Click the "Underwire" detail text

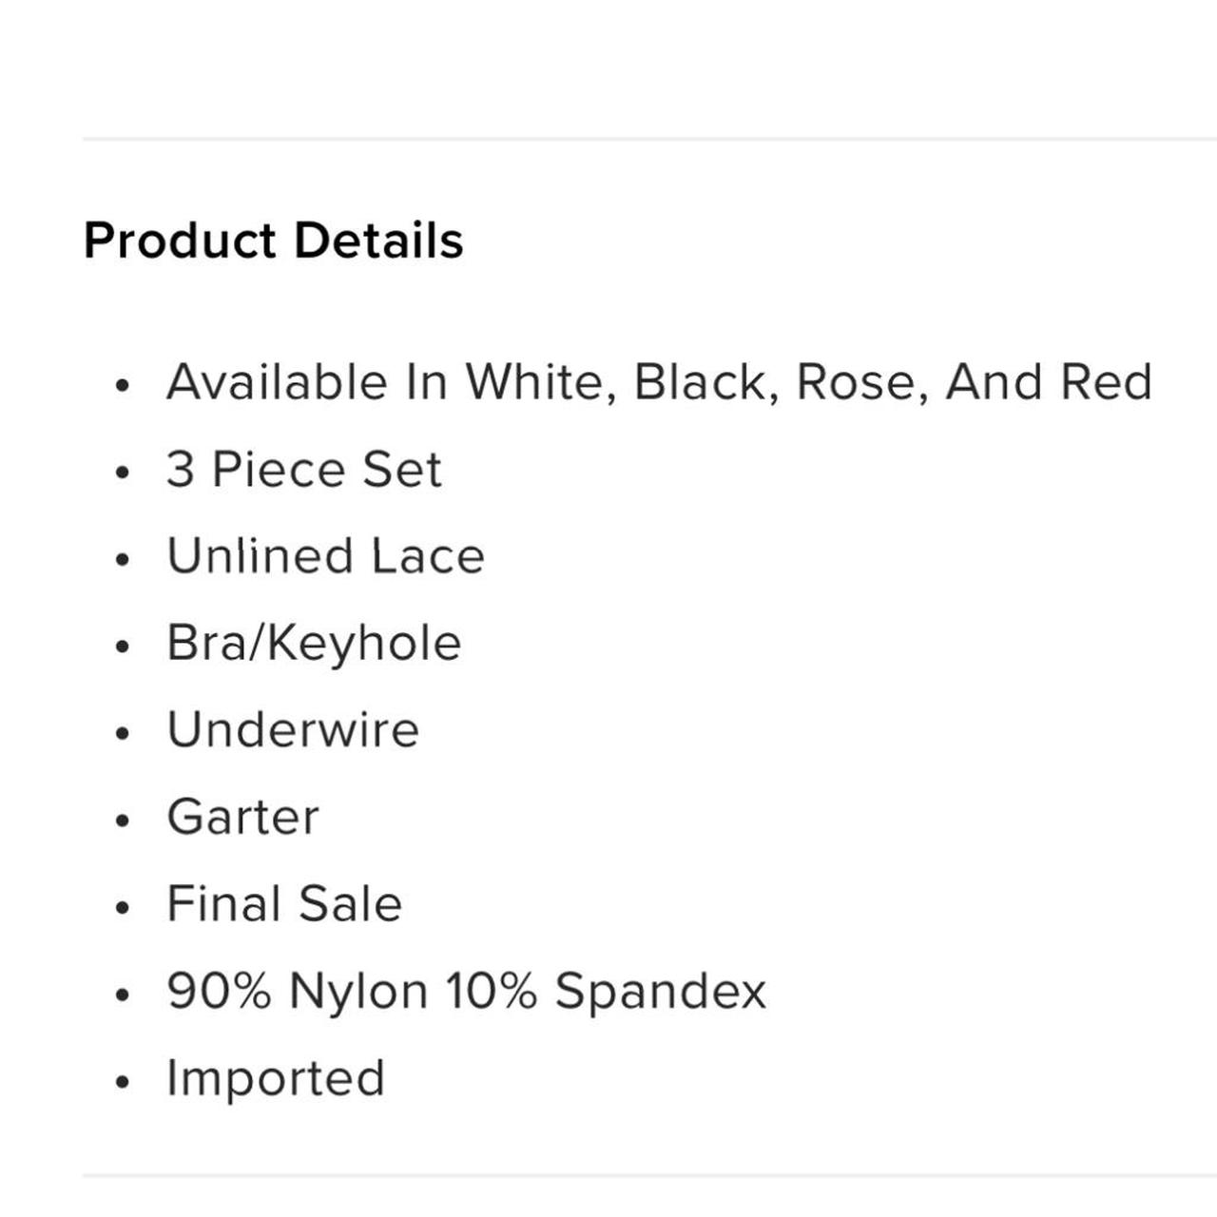(x=293, y=730)
